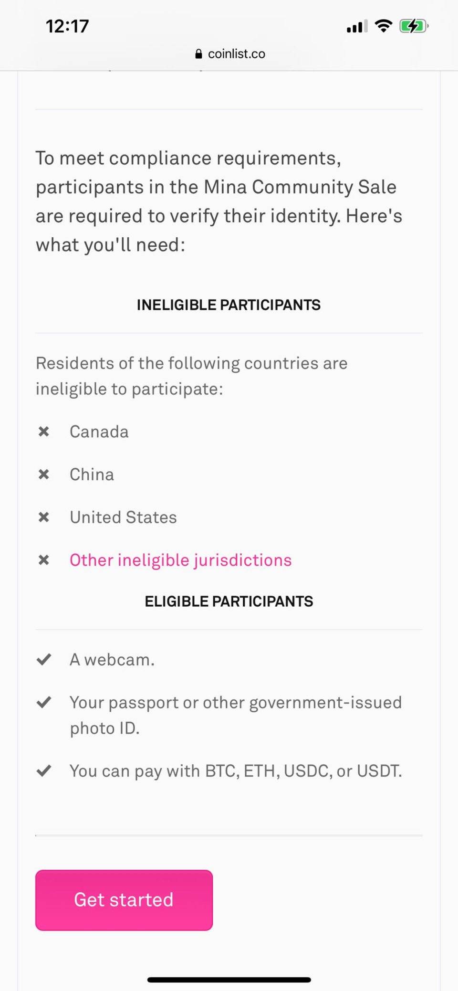Tap the United States list item text
This screenshot has width=458, height=991.
[123, 517]
